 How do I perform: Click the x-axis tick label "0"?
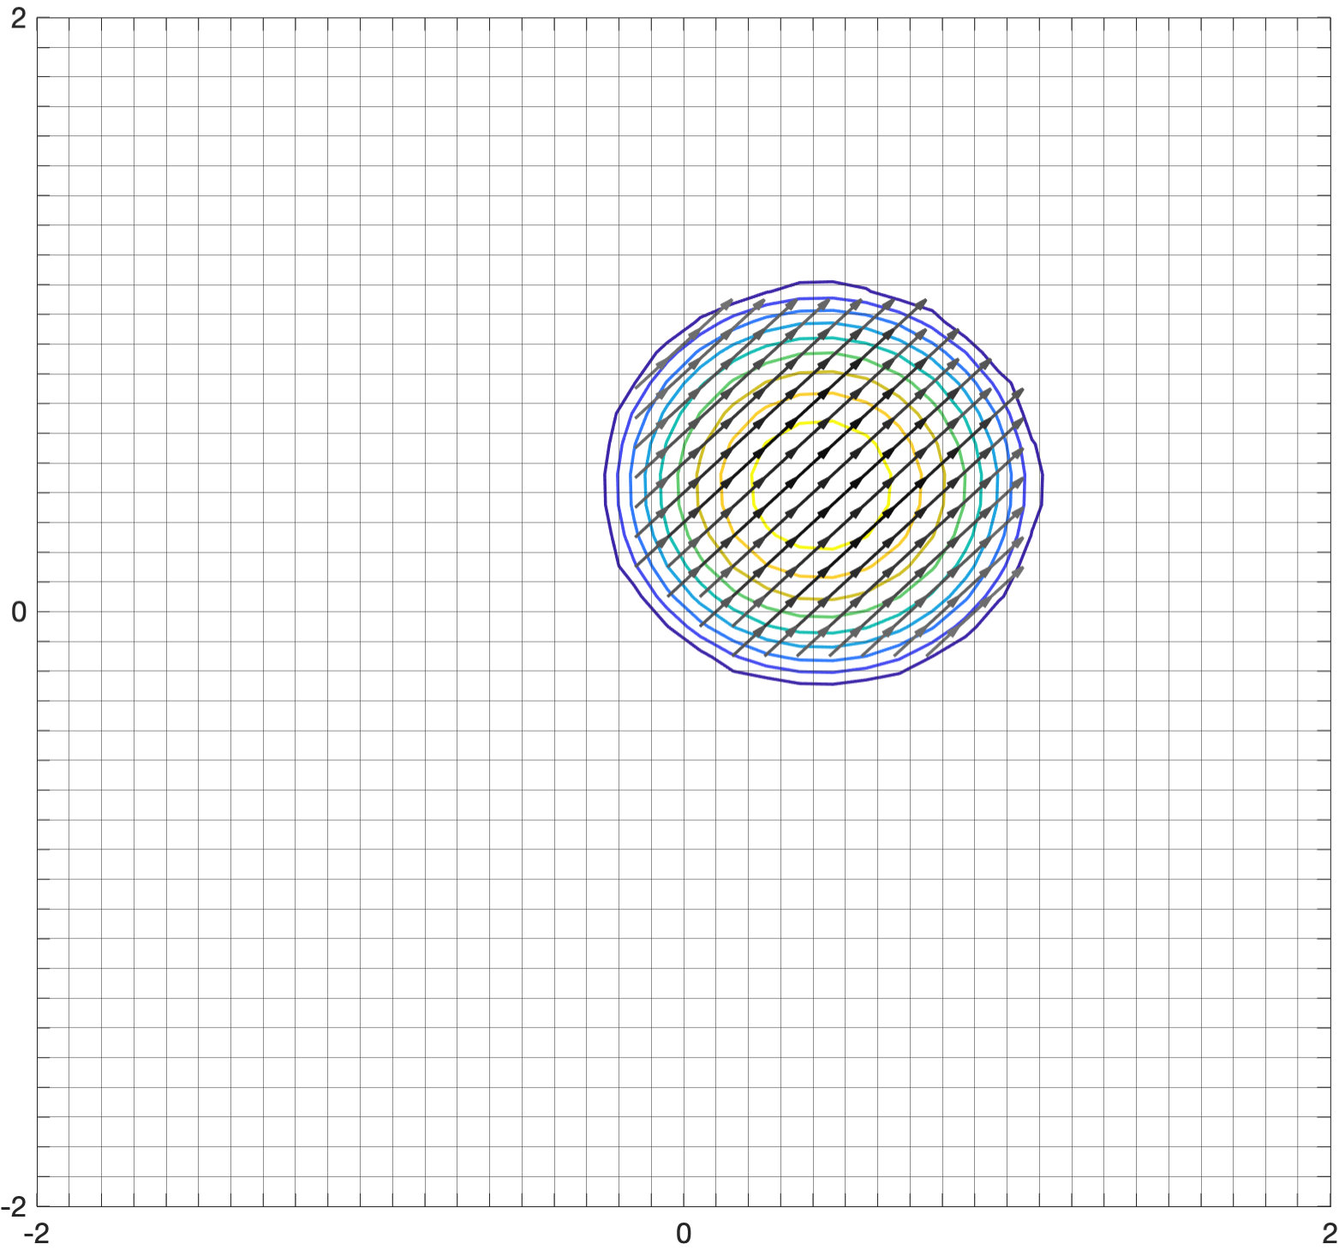(683, 1234)
